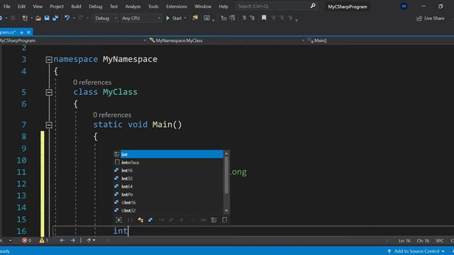Click the decrease indent toolbar icon
454x255 pixels.
click(244, 18)
